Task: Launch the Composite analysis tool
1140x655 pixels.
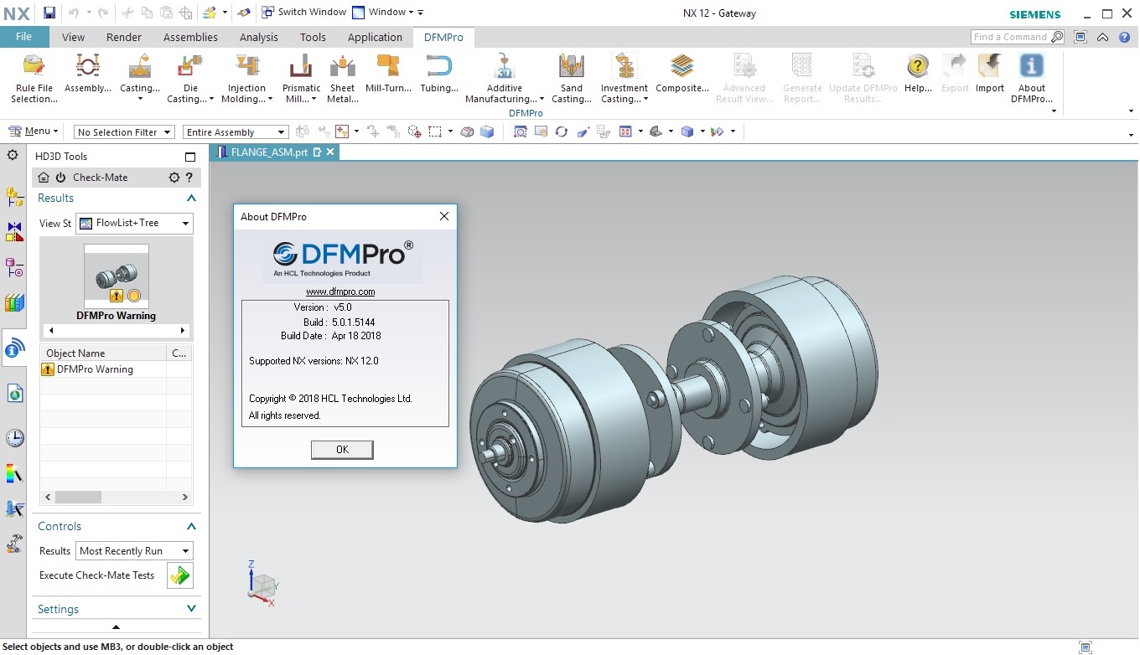Action: [x=682, y=74]
